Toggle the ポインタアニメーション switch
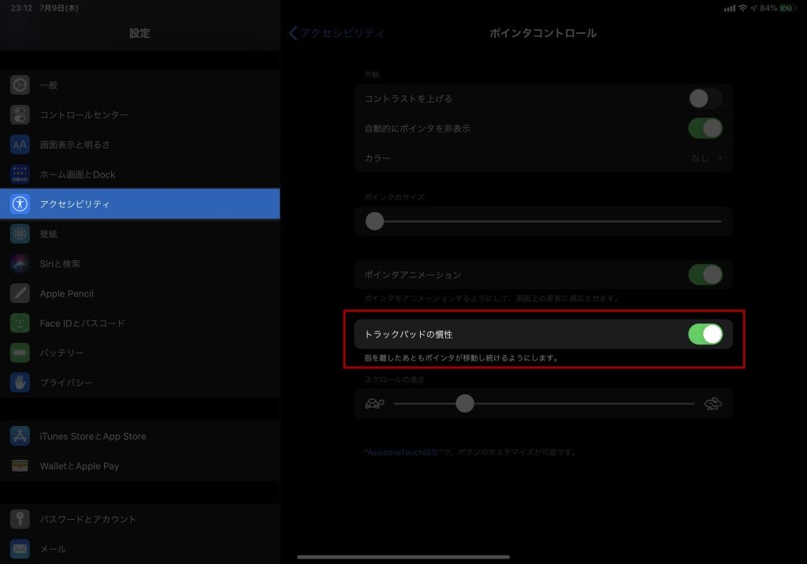 click(x=705, y=275)
